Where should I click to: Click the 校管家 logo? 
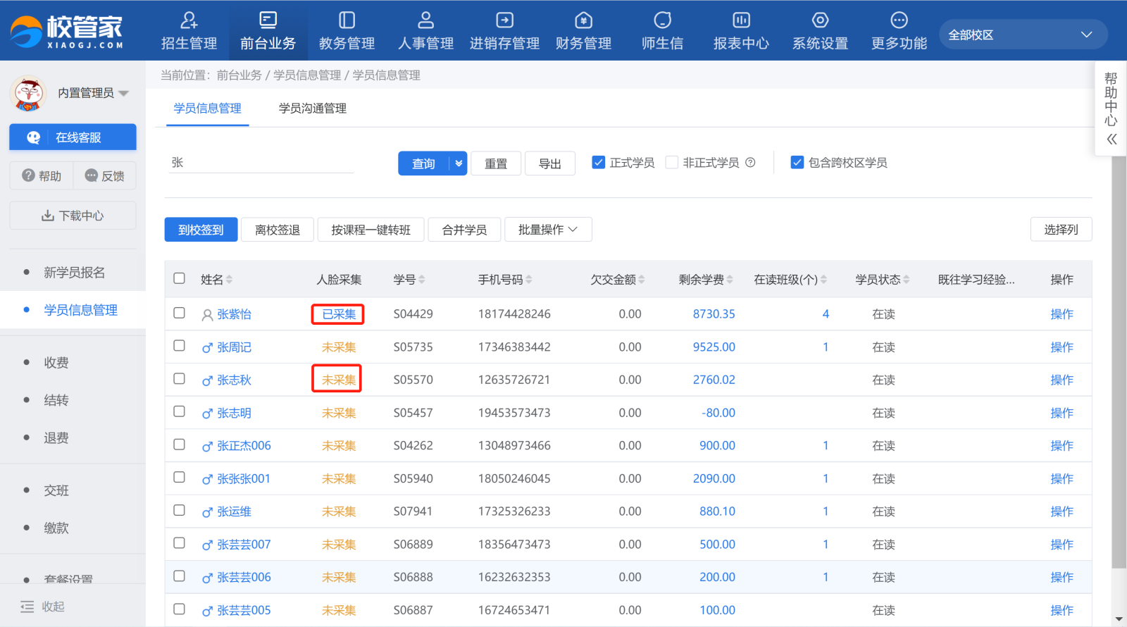tap(67, 31)
